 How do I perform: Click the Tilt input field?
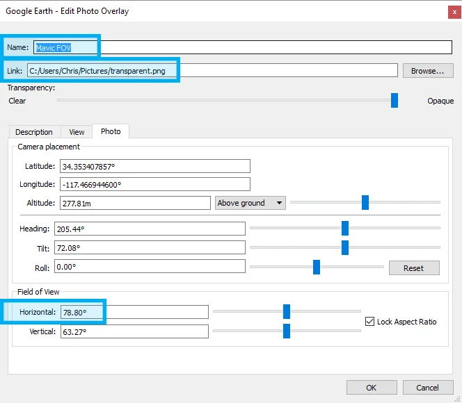click(150, 247)
